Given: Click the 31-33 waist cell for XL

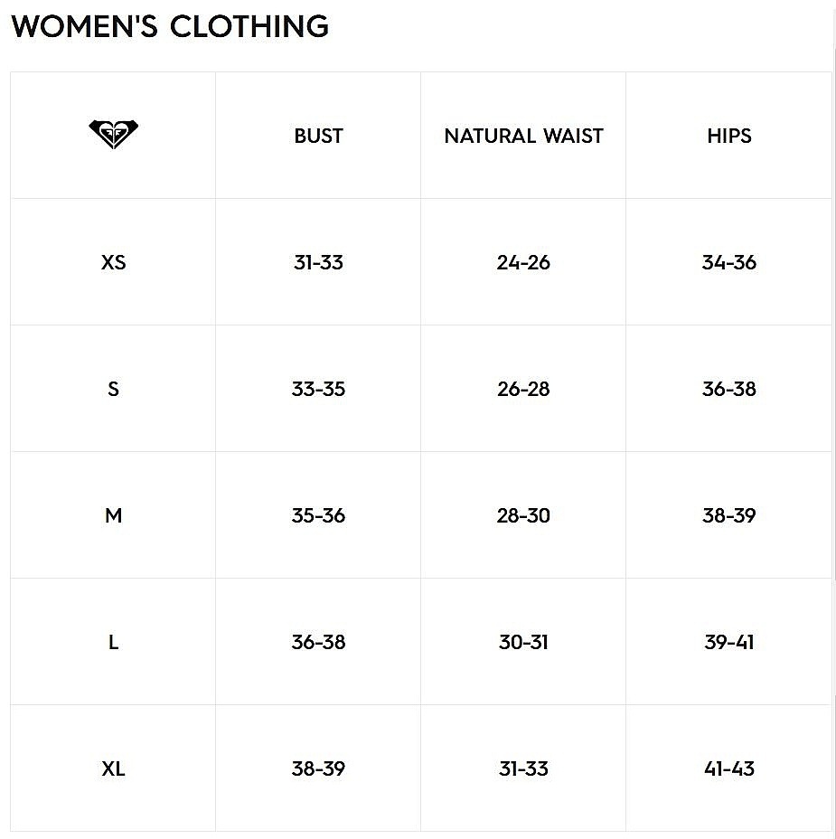Looking at the screenshot, I should tap(523, 768).
